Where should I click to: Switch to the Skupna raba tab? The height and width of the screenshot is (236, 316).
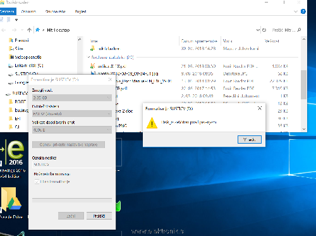[56, 11]
